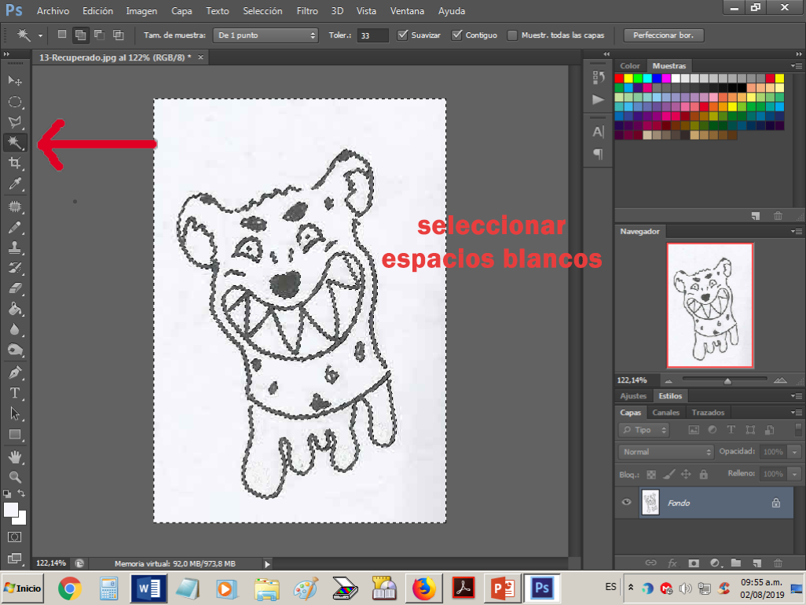Viewport: 806px width, 605px height.
Task: Open the Normal blend mode dropdown
Action: (x=665, y=452)
